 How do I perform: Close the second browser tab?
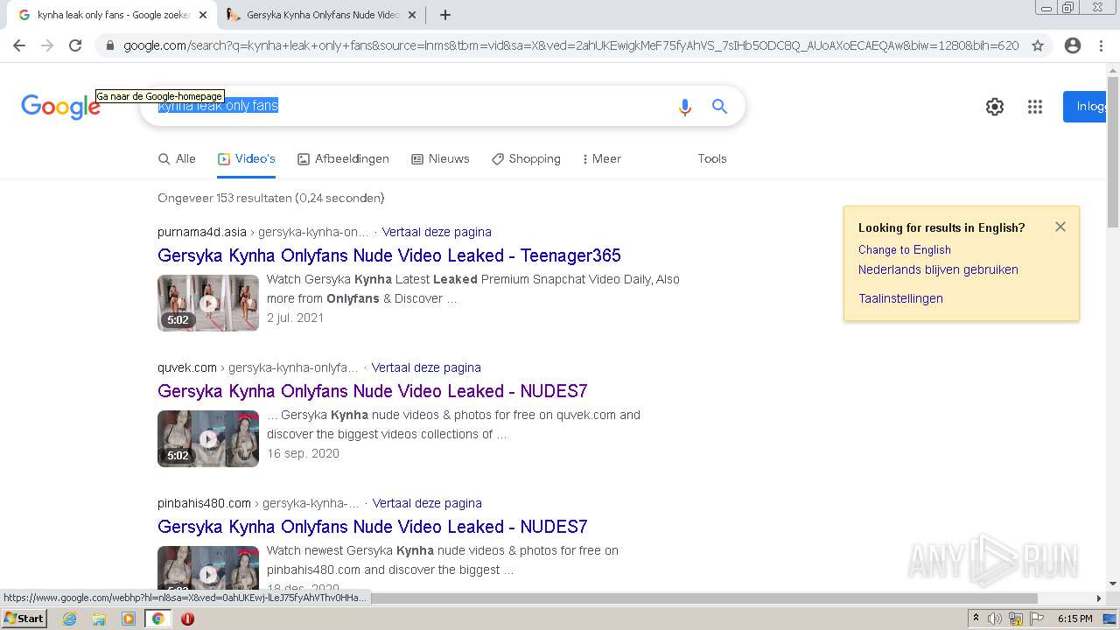412,15
